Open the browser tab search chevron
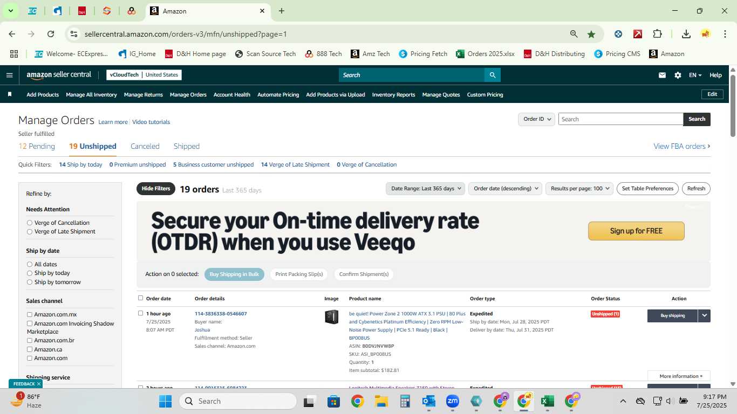The width and height of the screenshot is (737, 414). click(10, 11)
